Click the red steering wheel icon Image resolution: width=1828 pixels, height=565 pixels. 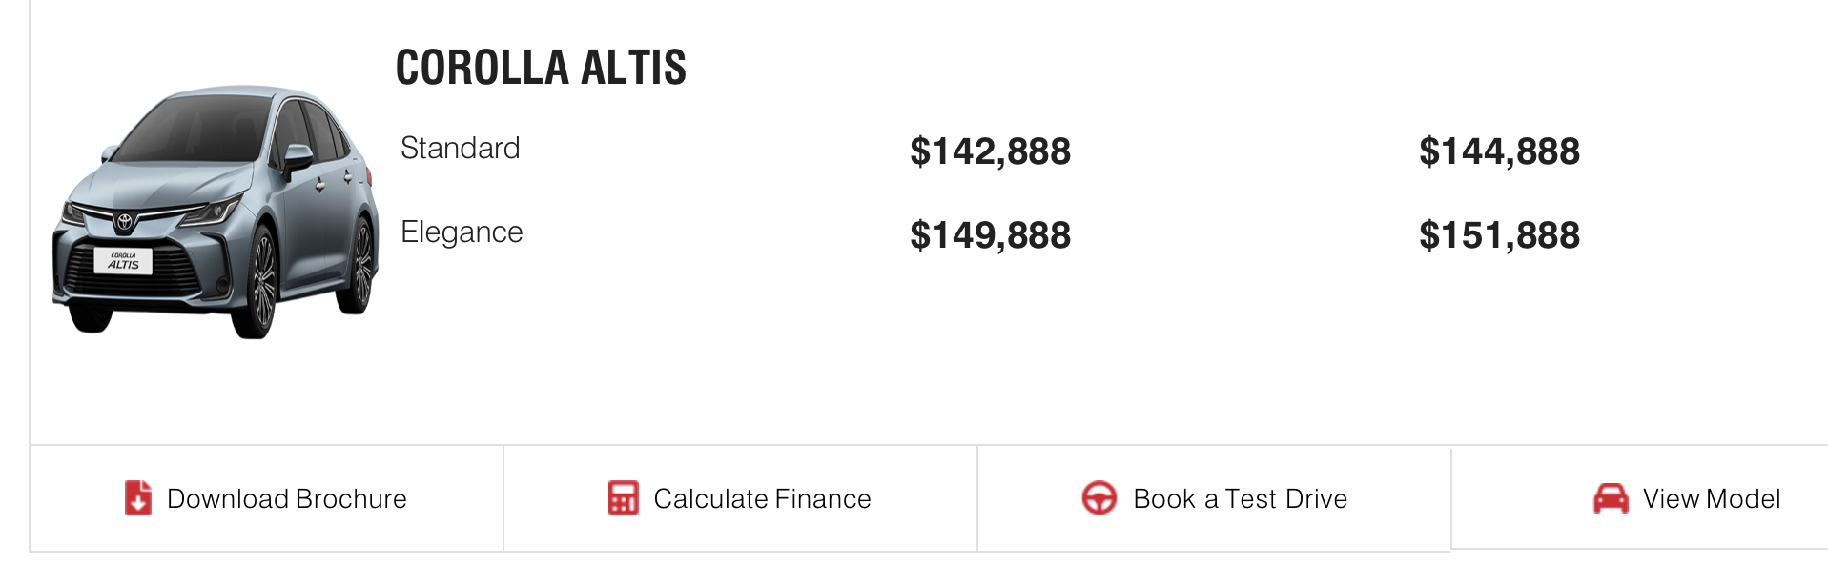(x=1099, y=497)
